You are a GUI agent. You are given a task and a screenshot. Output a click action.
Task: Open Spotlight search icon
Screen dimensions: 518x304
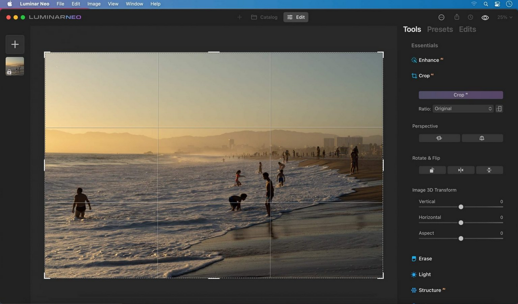485,4
